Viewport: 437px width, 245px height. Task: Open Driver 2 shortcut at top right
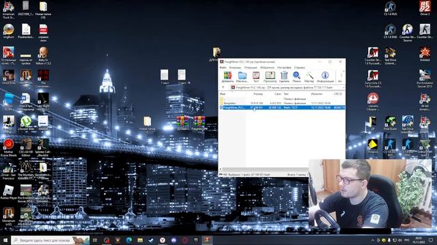[x=425, y=8]
